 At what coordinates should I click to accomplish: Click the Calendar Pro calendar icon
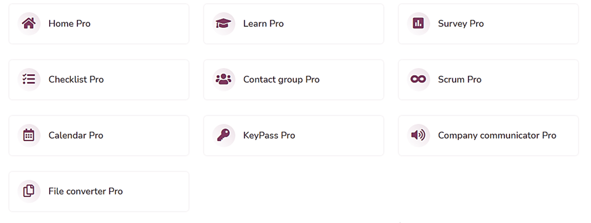coord(29,135)
